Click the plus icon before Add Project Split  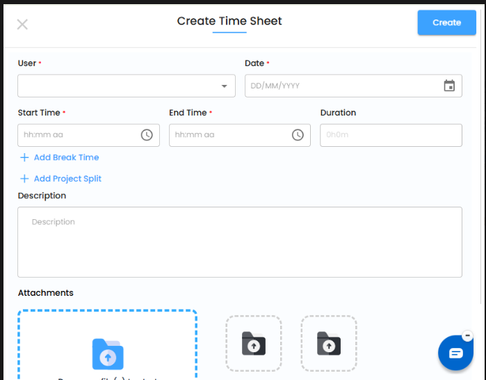[x=24, y=179]
